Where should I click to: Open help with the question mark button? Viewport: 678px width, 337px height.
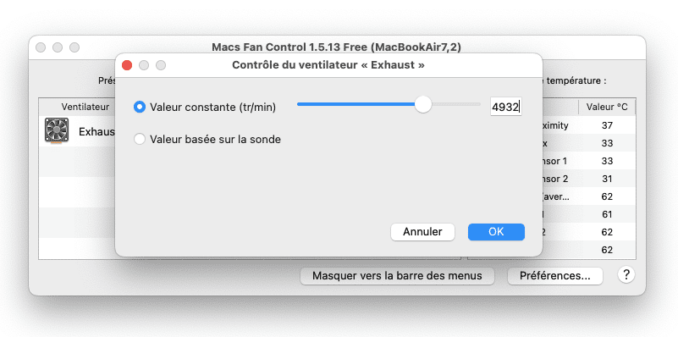click(626, 274)
